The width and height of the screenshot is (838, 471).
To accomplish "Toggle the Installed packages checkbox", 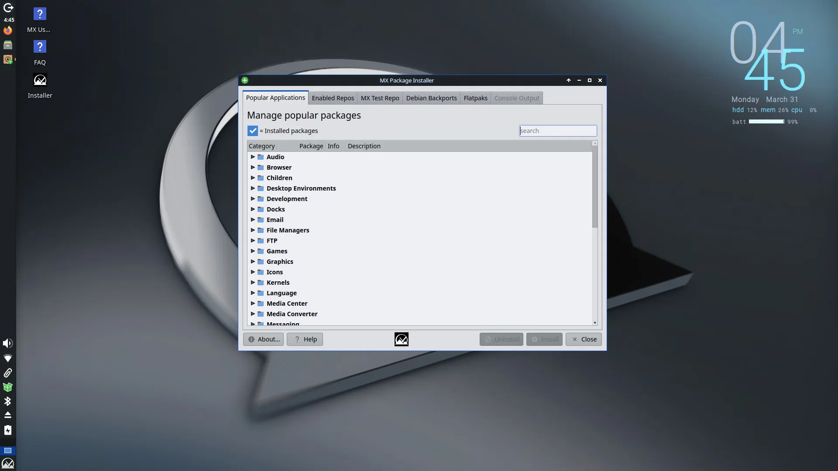I will [x=253, y=131].
